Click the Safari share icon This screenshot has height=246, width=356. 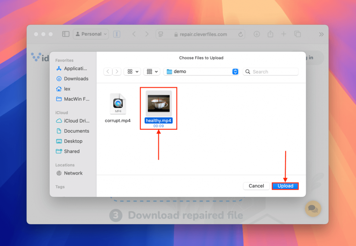click(x=270, y=34)
